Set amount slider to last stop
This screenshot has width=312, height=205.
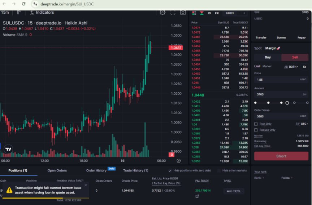[307, 103]
